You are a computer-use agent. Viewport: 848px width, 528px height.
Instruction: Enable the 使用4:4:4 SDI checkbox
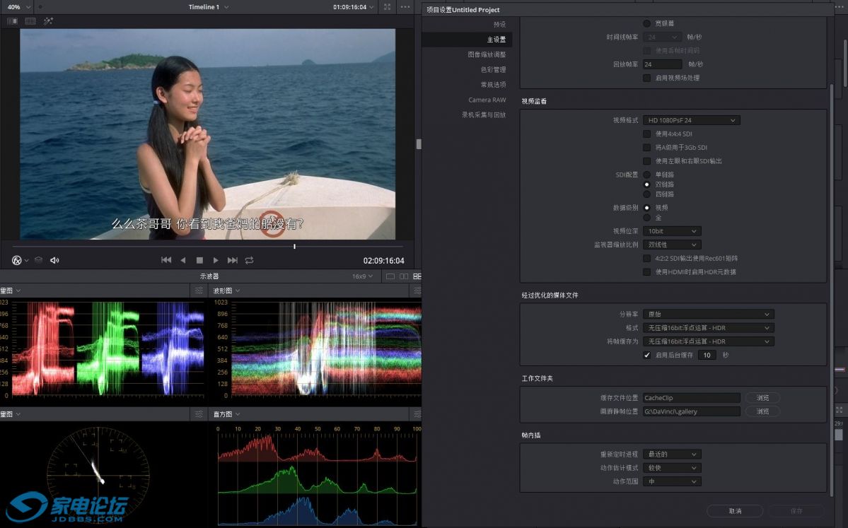[x=646, y=134]
